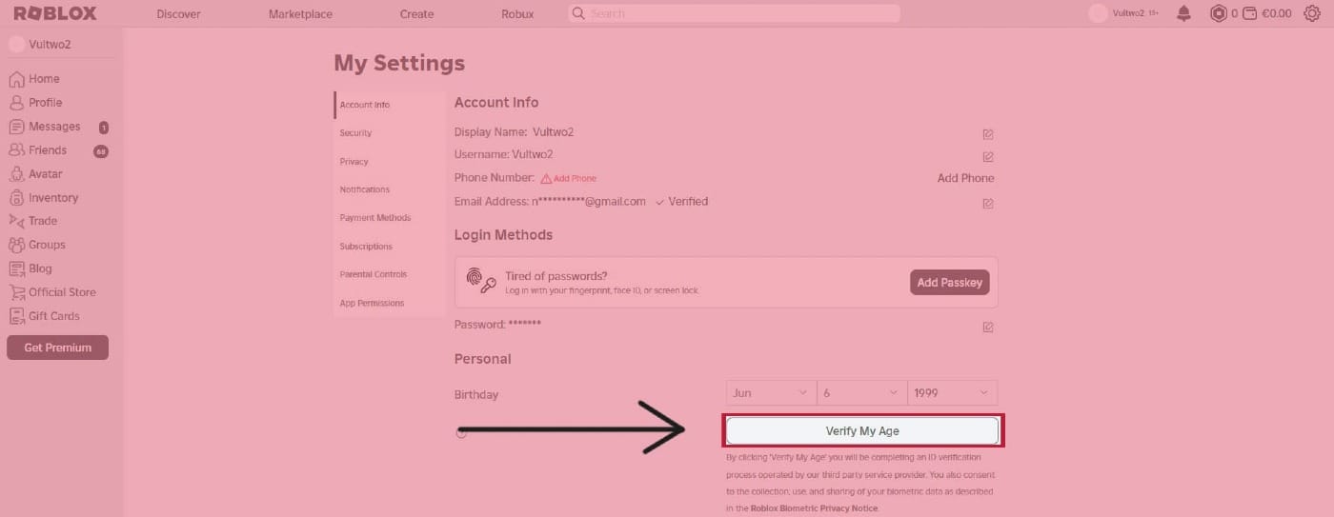
Task: Click the Verified email status text
Action: 688,202
